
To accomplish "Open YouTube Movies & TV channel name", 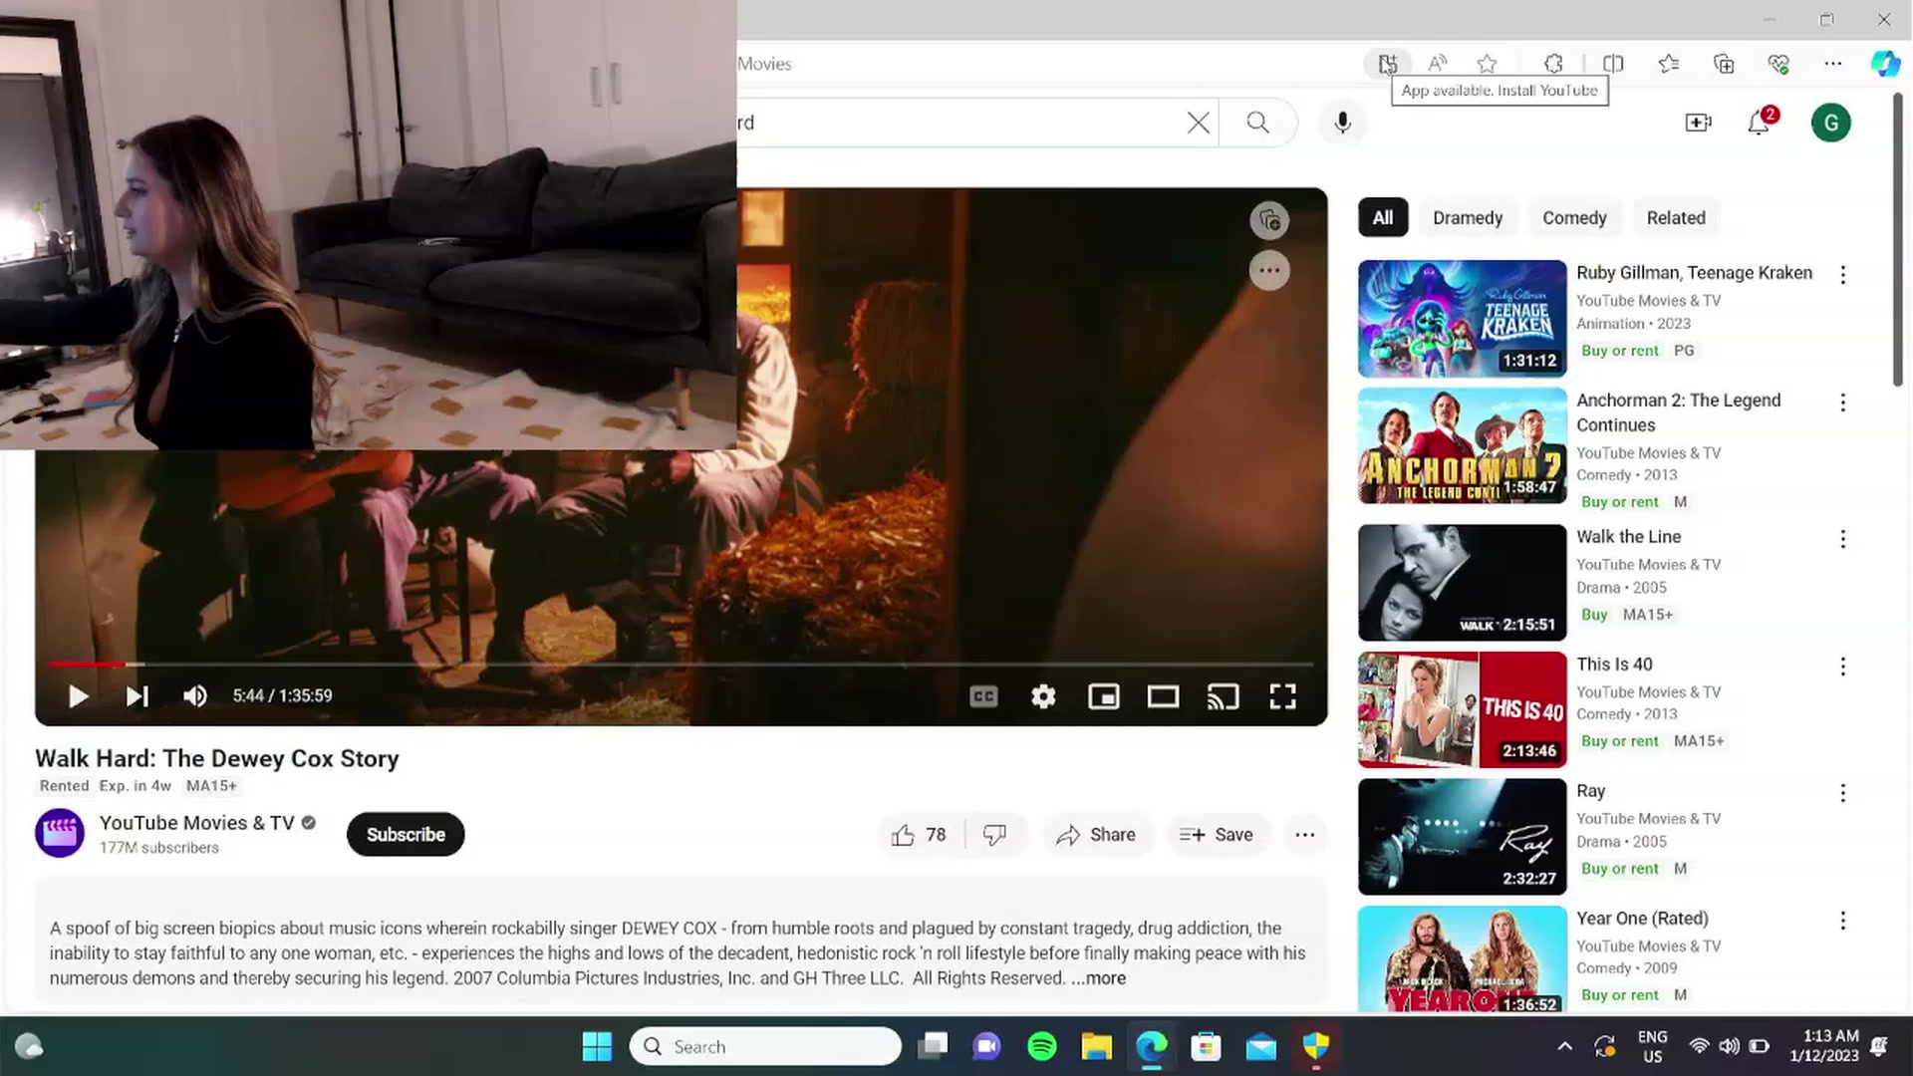I will (197, 823).
